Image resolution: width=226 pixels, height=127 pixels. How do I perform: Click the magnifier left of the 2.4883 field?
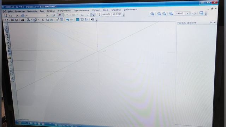171,13
